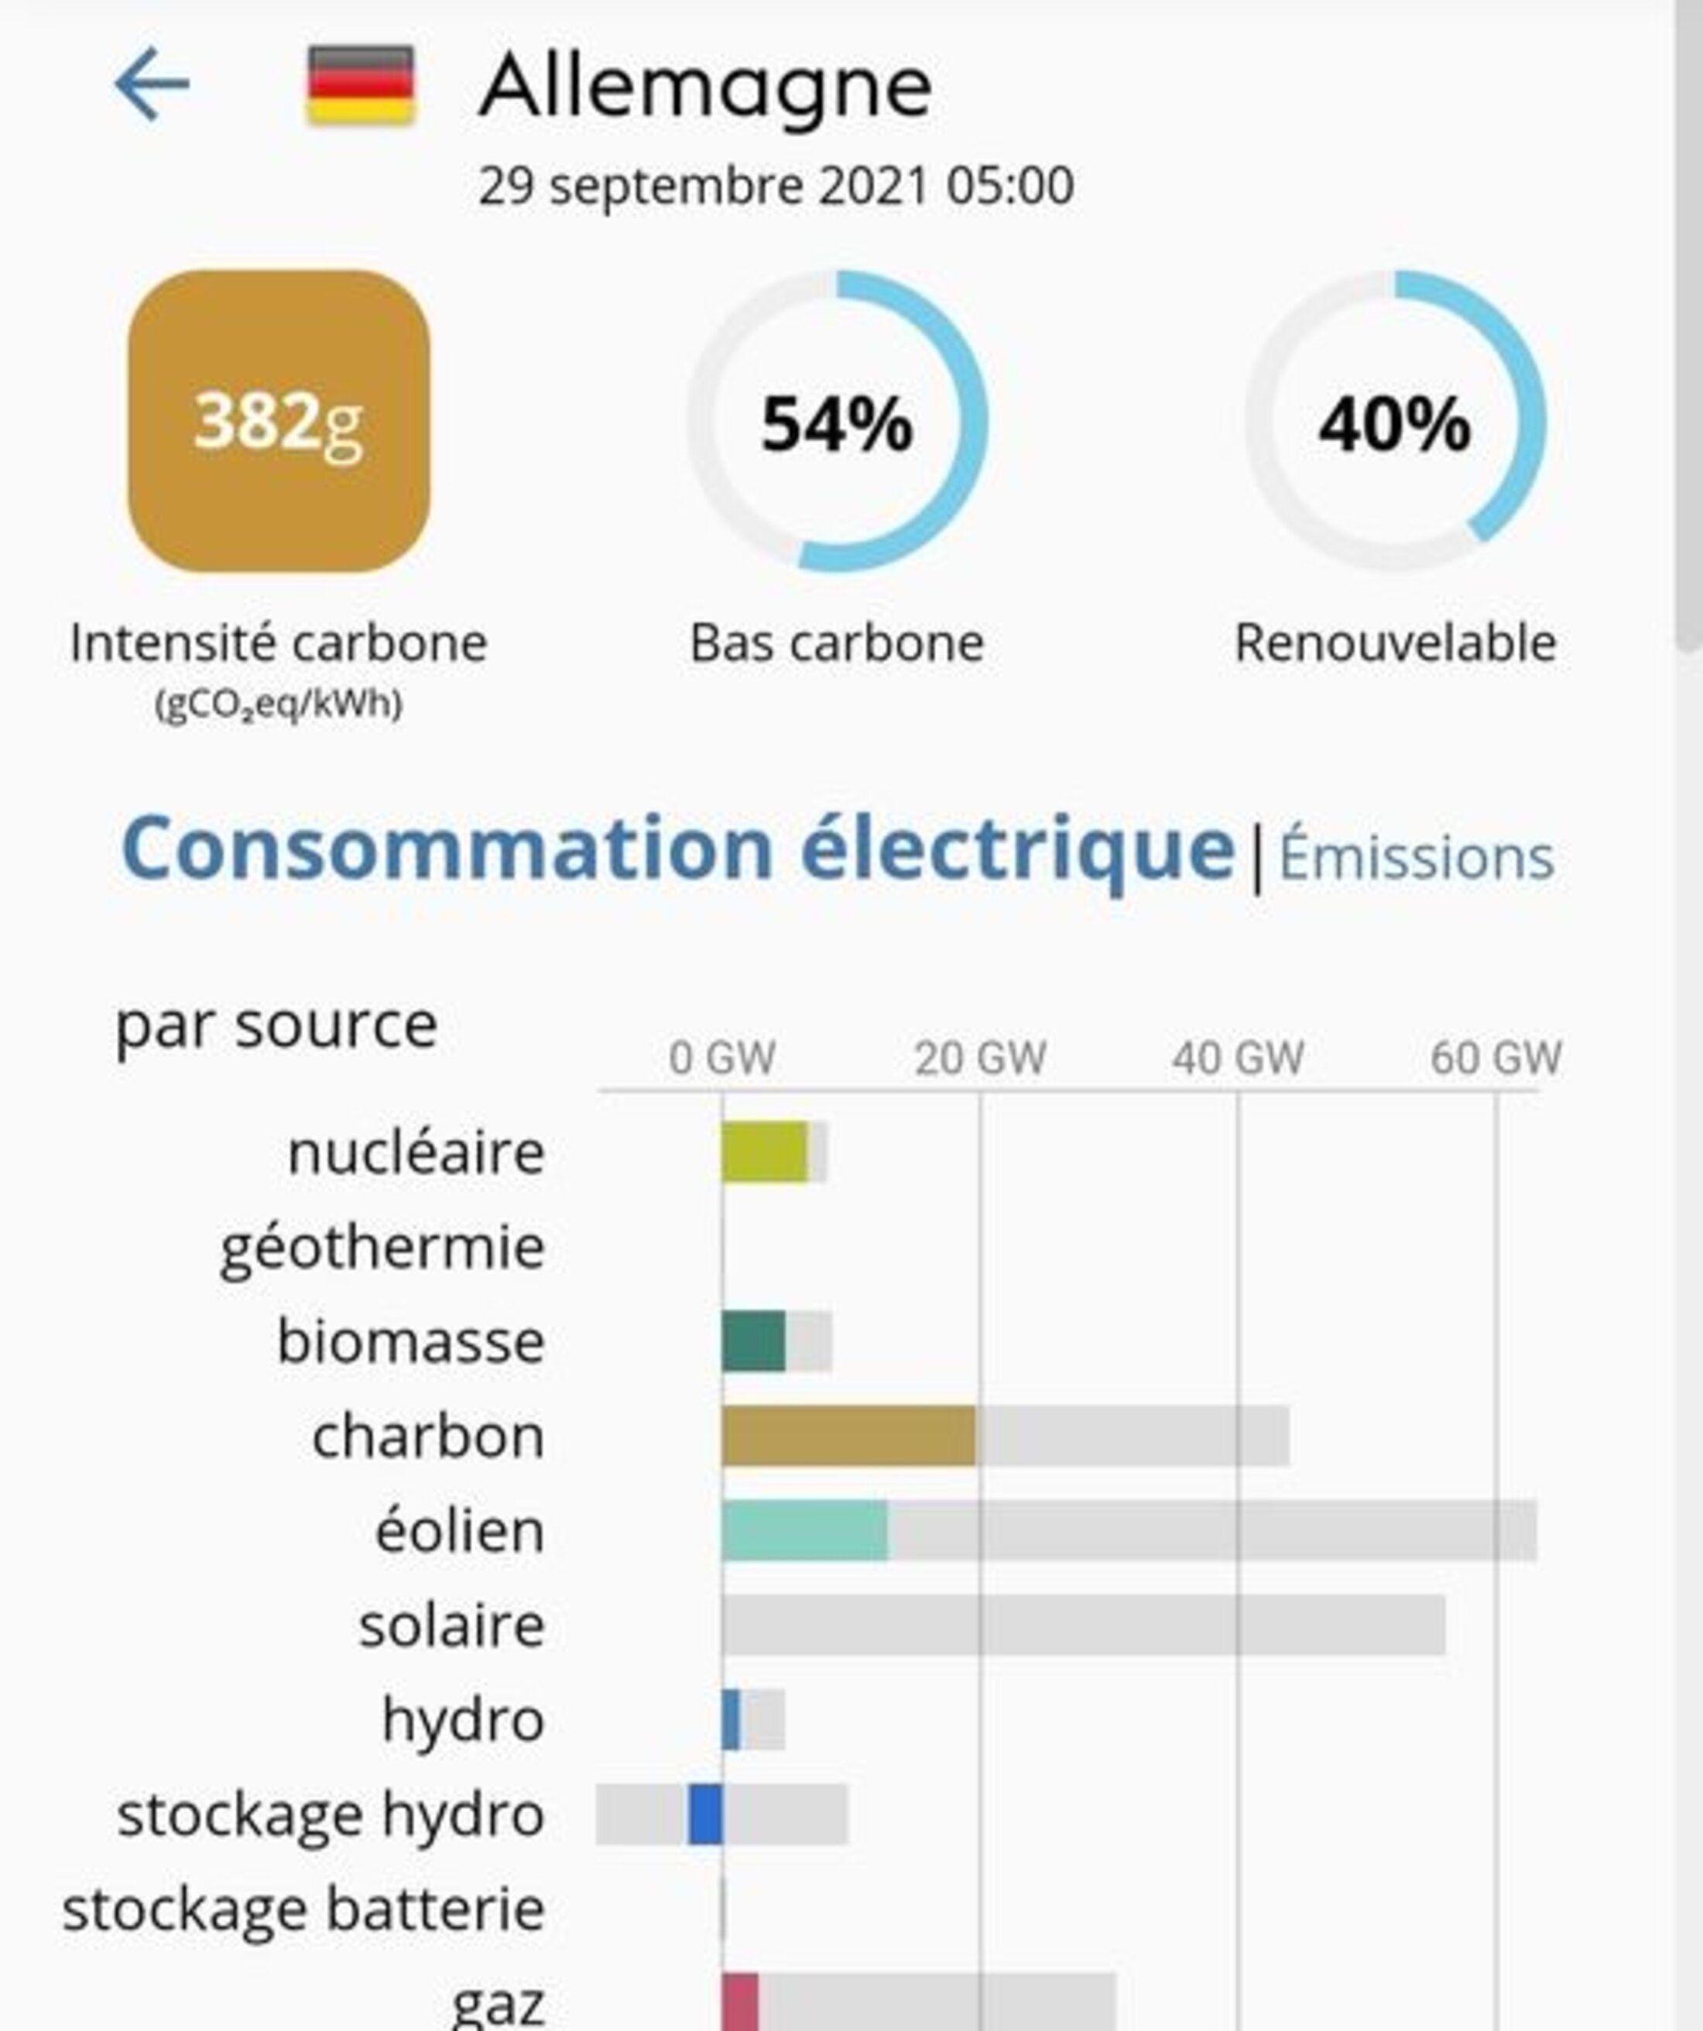Click the dark green biomasse bar

point(753,1341)
